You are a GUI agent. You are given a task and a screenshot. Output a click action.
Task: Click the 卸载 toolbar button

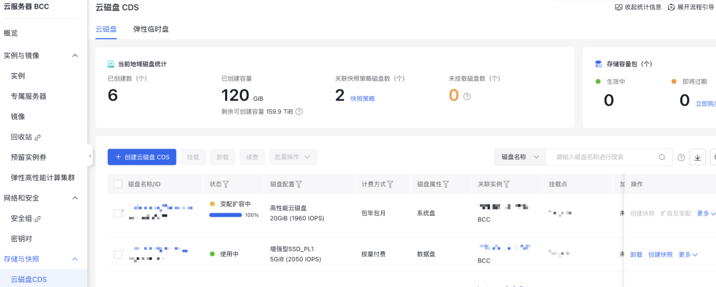pyautogui.click(x=223, y=157)
